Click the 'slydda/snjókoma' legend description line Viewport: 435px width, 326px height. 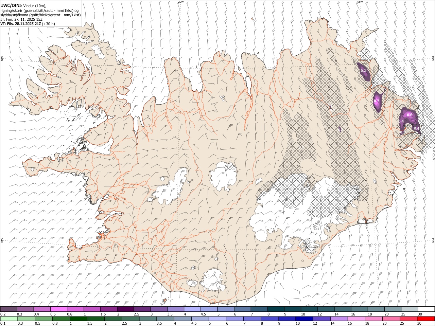click(40, 15)
